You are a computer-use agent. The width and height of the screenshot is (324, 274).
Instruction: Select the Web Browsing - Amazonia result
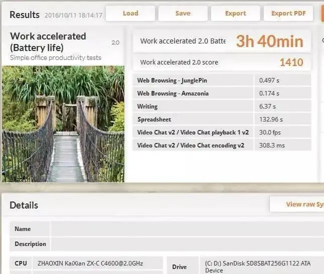point(222,93)
